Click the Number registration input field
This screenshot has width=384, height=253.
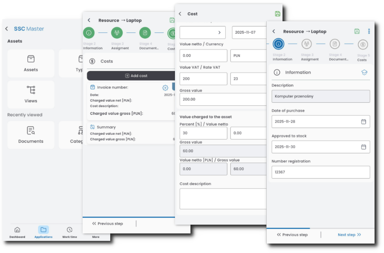pyautogui.click(x=321, y=172)
